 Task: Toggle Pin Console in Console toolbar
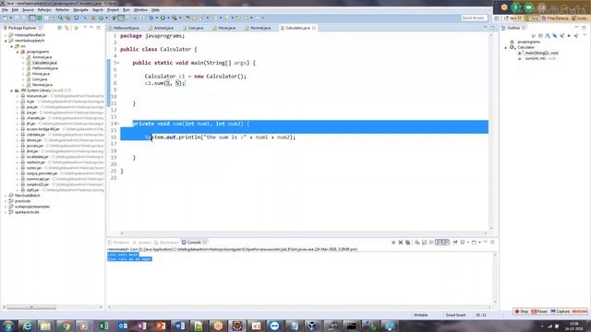[455, 243]
